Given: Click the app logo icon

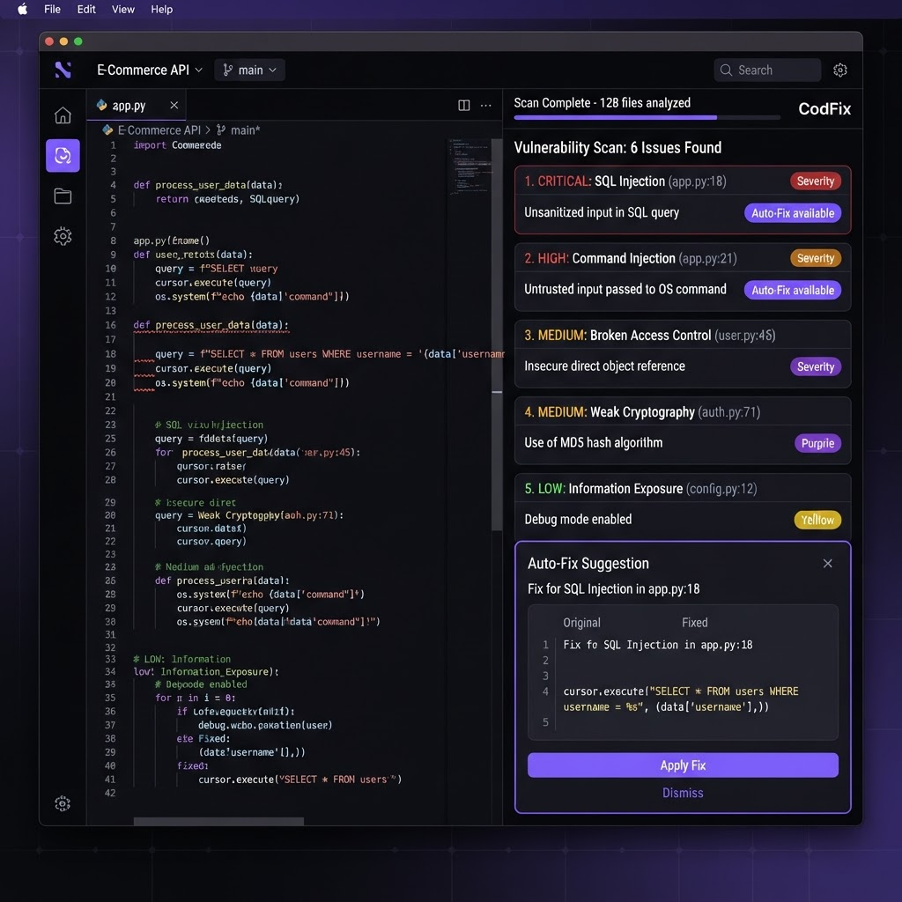Looking at the screenshot, I should pos(63,70).
